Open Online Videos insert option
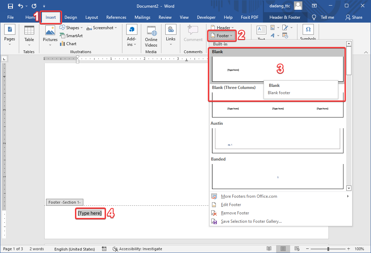The height and width of the screenshot is (253, 371). point(151,36)
